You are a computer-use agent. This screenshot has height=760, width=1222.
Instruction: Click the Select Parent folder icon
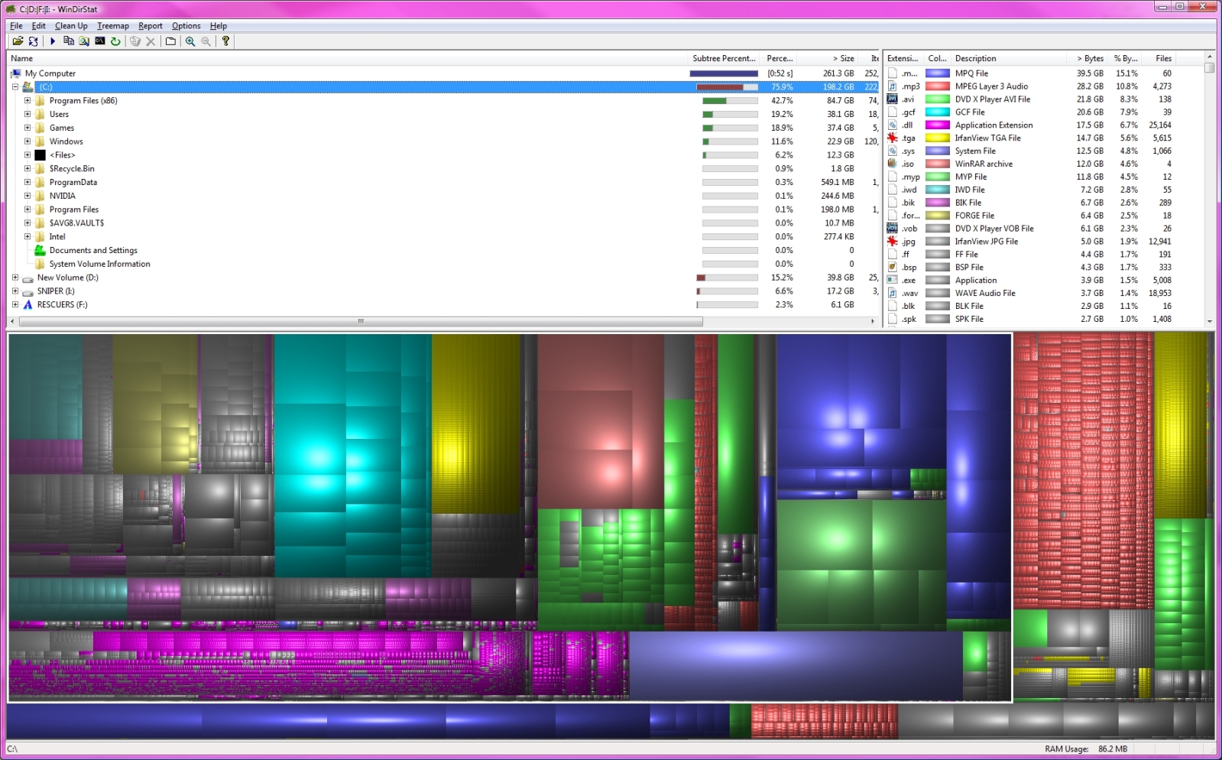point(170,41)
